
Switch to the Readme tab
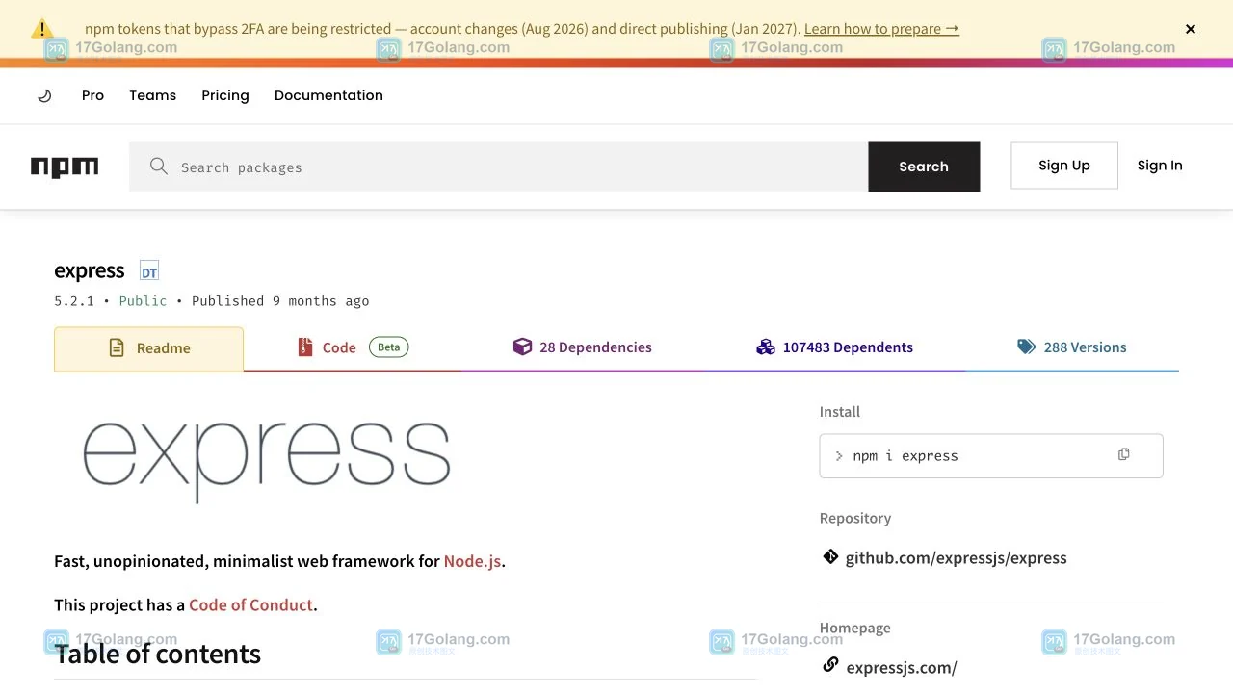(x=148, y=348)
